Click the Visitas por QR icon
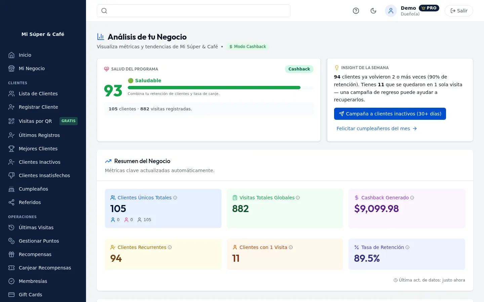The image size is (484, 302). tap(11, 121)
